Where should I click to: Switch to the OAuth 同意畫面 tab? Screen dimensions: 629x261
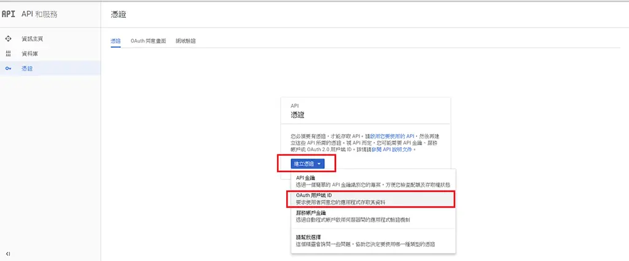coord(148,41)
